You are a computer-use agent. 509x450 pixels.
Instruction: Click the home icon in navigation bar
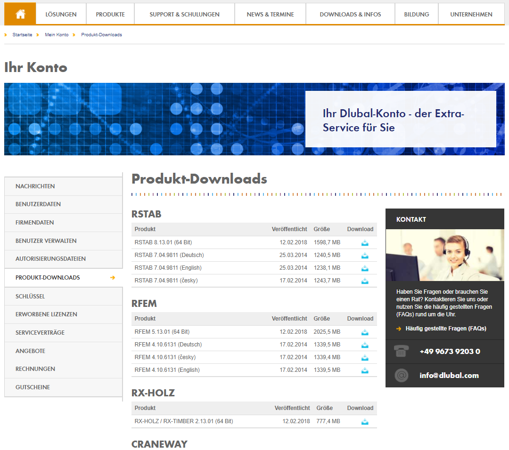click(x=20, y=14)
